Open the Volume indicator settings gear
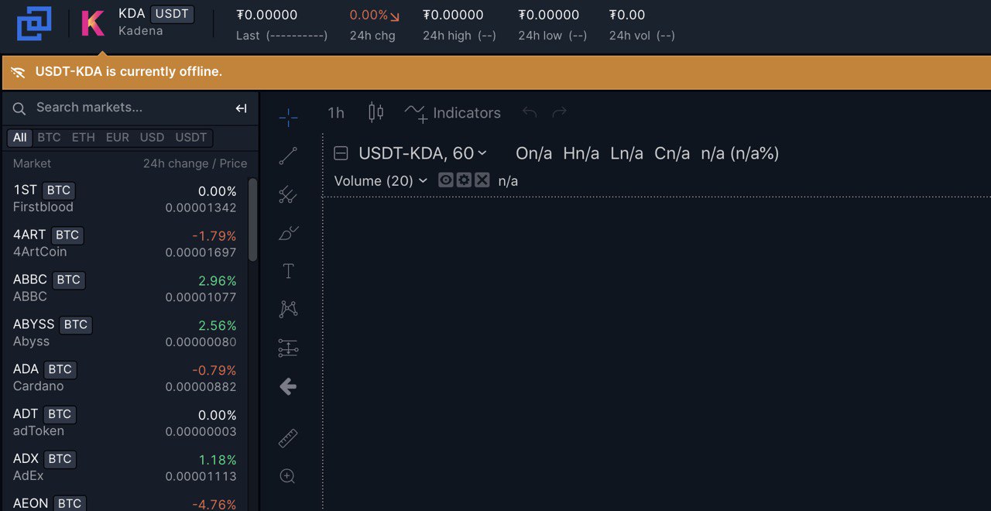The height and width of the screenshot is (511, 991). (464, 180)
